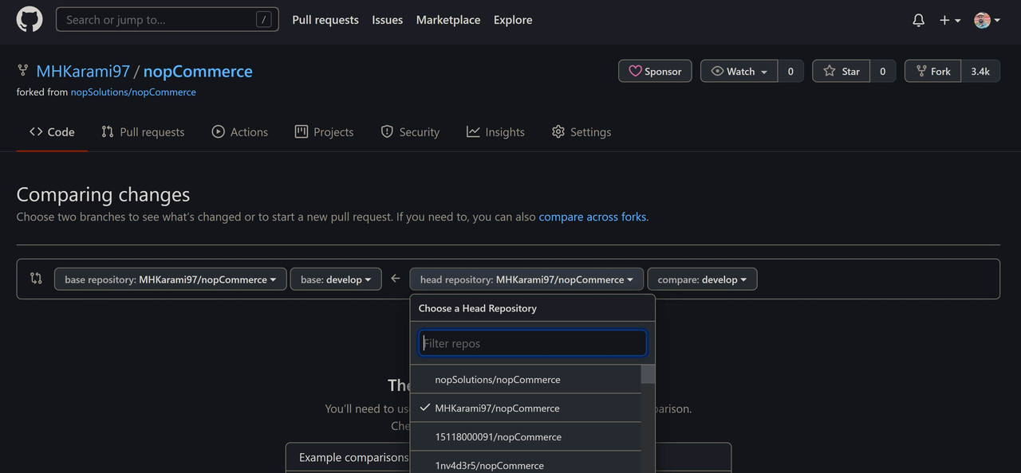The width and height of the screenshot is (1021, 473).
Task: Focus the Filter repos input
Action: pos(532,343)
